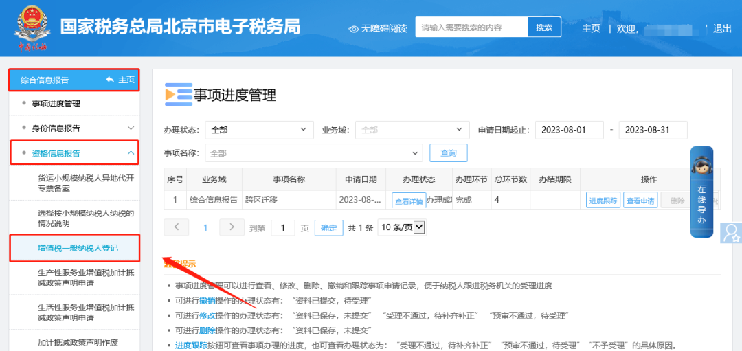Screen dimensions: 742x351
Task: Click 进度跟踪 button in row 1
Action: (x=603, y=201)
